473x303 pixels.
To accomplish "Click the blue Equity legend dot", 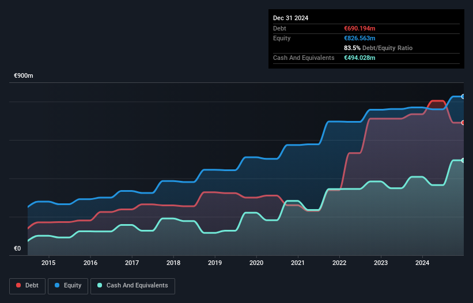I will tap(58, 286).
